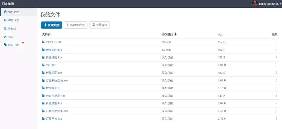
Task: Open three-dot options for 韵达APP.km
Action: tap(276, 42)
